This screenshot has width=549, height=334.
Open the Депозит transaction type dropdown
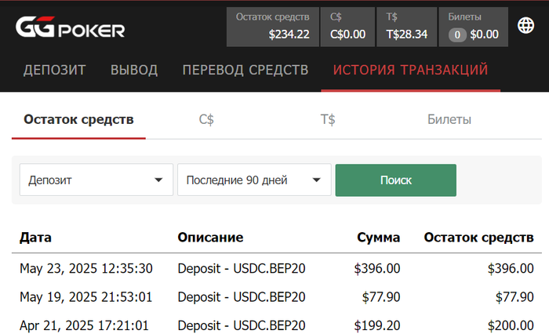click(96, 180)
